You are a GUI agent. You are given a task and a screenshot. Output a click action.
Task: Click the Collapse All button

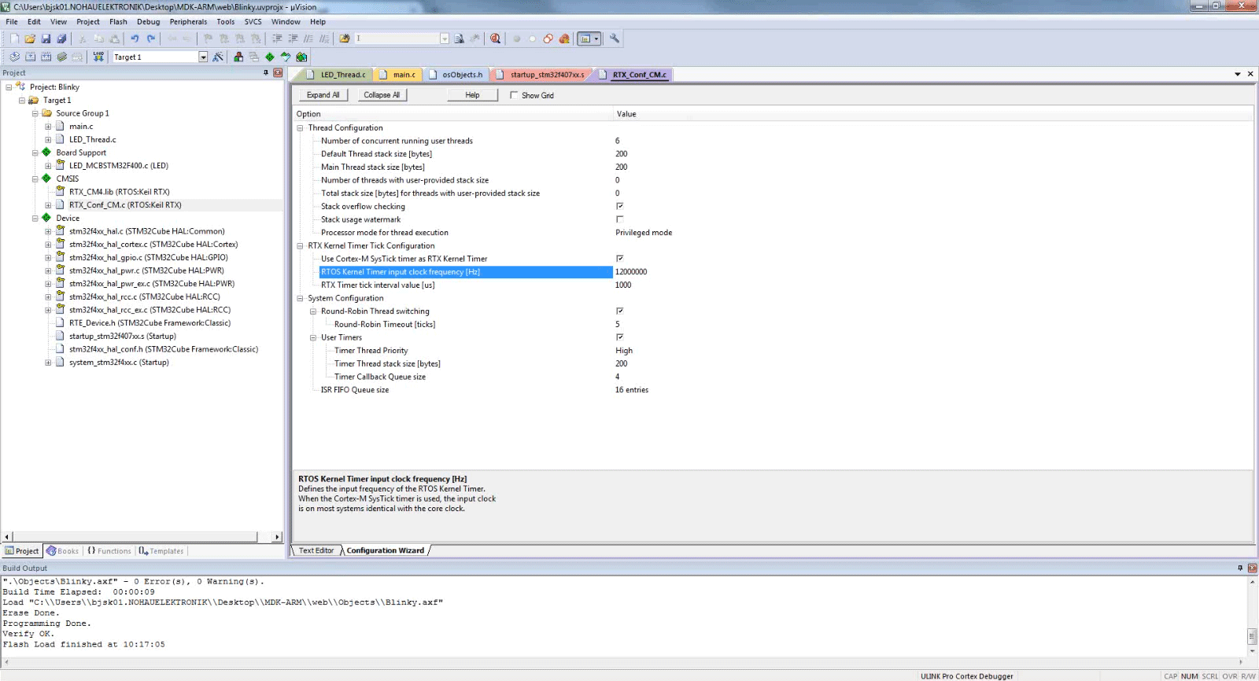382,95
